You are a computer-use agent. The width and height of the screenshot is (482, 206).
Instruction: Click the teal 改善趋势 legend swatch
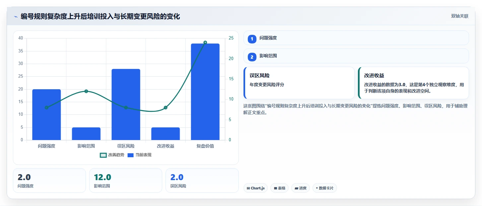click(103, 155)
